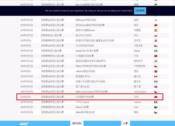Click the city cell Langueux
Image resolution: width=175 pixels, height=126 pixels.
pyautogui.click(x=137, y=102)
